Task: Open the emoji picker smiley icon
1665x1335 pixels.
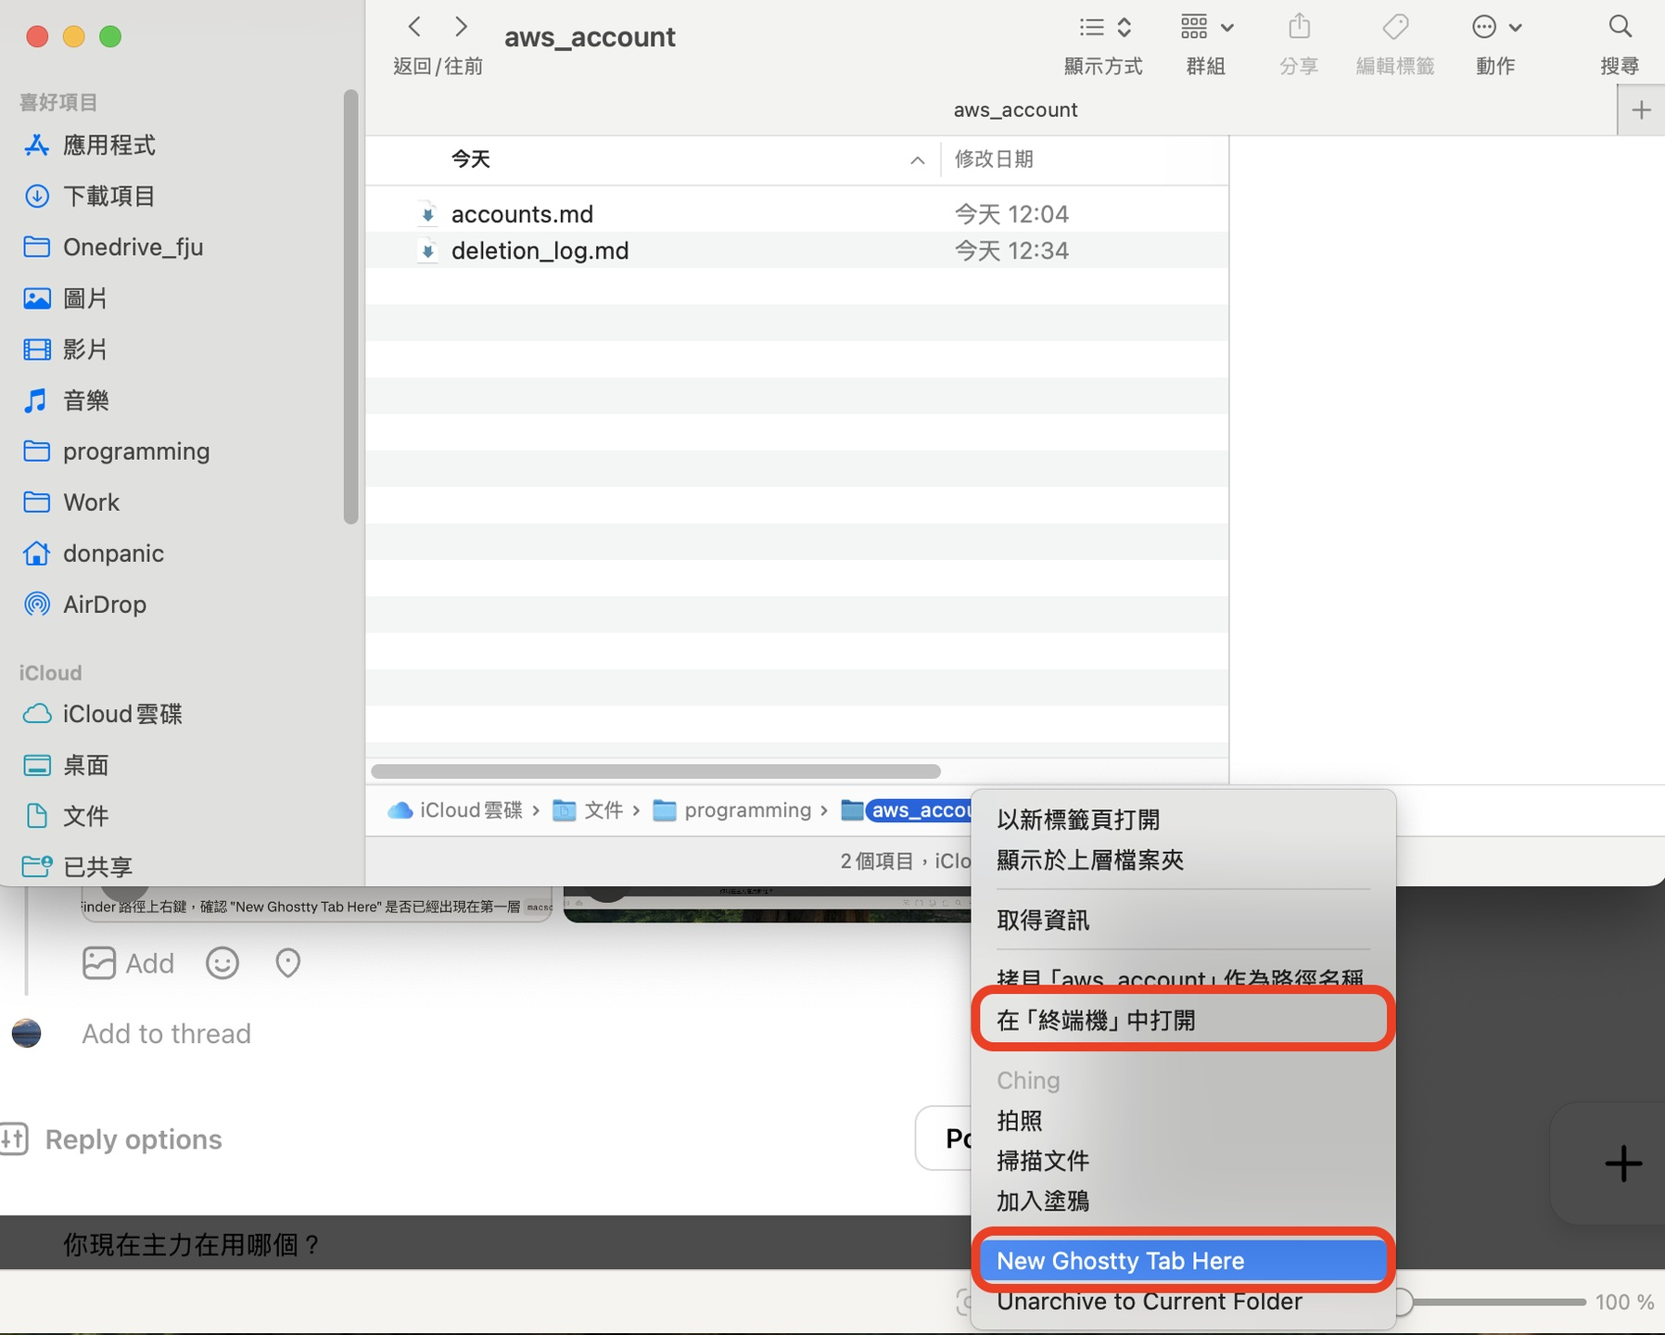Action: pyautogui.click(x=222, y=963)
